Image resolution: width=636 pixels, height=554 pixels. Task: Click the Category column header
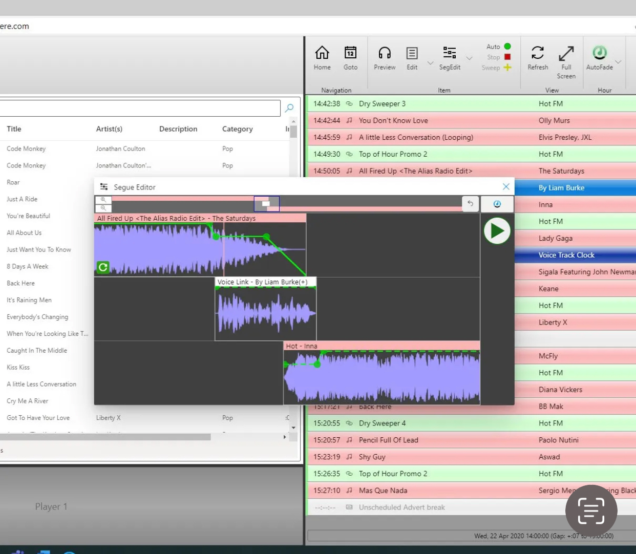coord(237,129)
